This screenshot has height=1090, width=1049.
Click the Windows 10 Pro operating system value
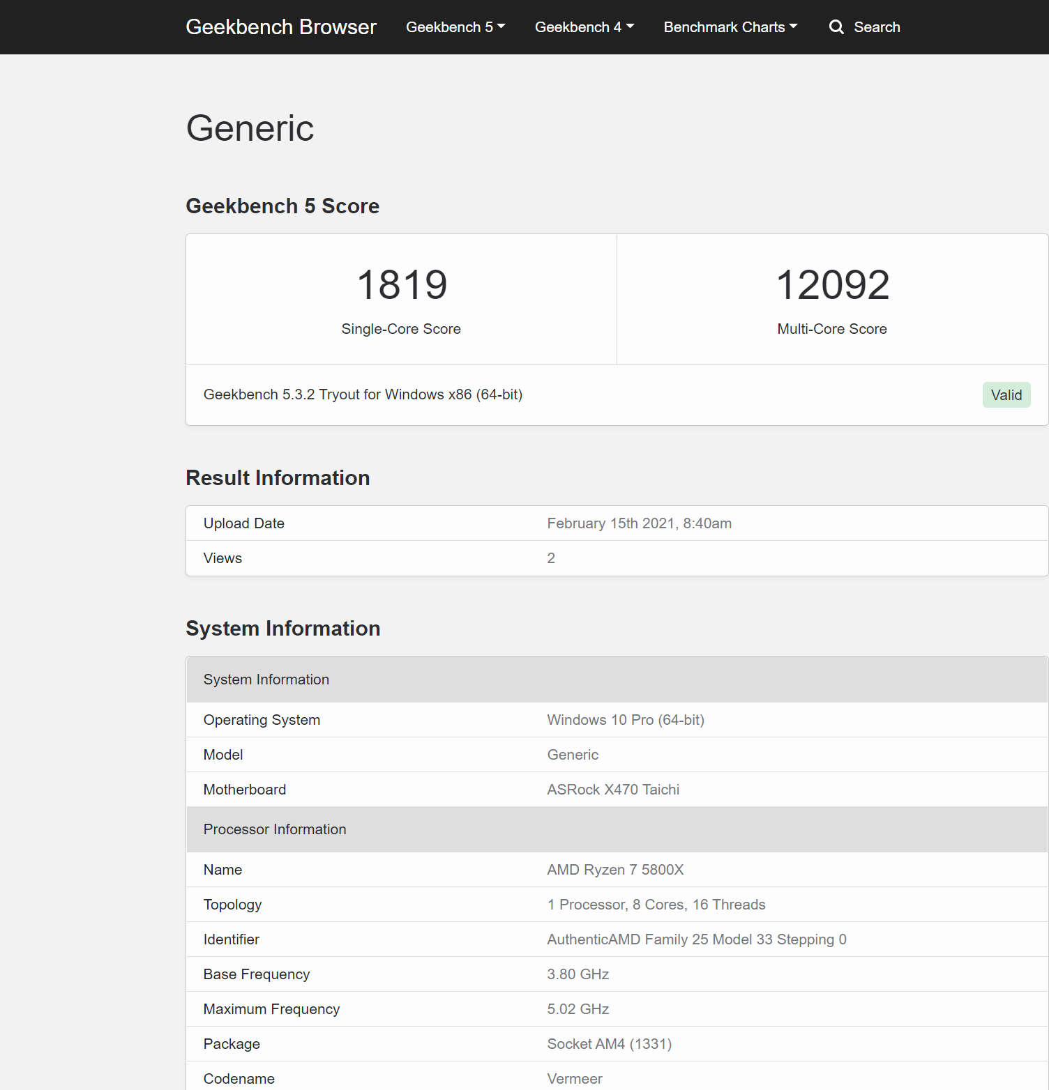coord(626,720)
